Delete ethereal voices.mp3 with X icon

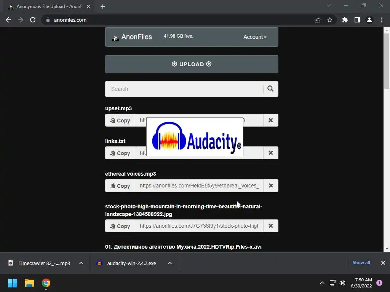coord(271,186)
